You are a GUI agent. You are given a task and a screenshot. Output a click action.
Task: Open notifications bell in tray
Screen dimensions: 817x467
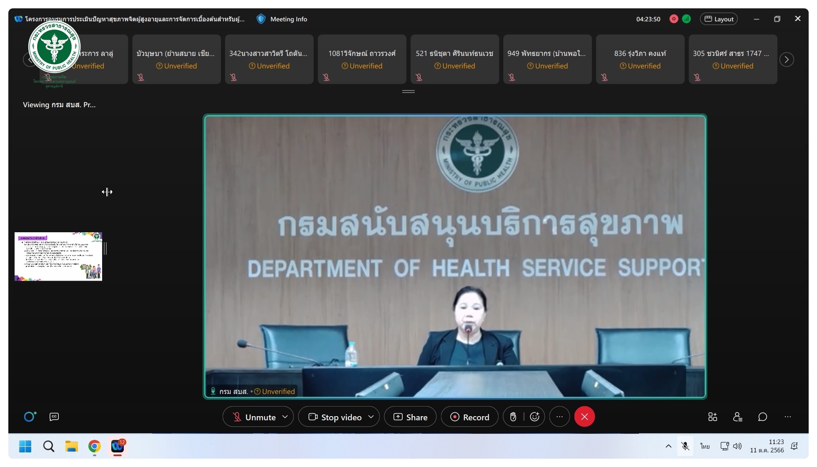tap(794, 446)
